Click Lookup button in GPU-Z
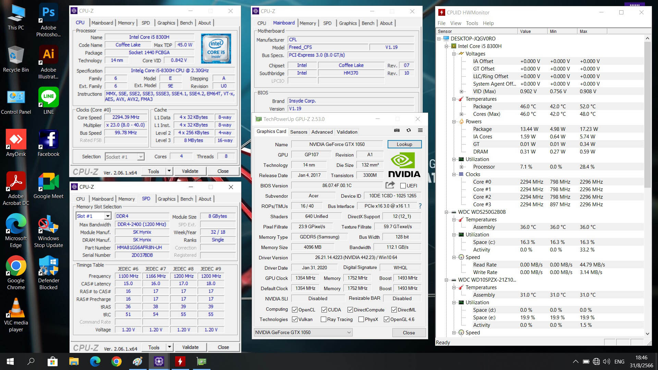This screenshot has height=370, width=658. [404, 144]
